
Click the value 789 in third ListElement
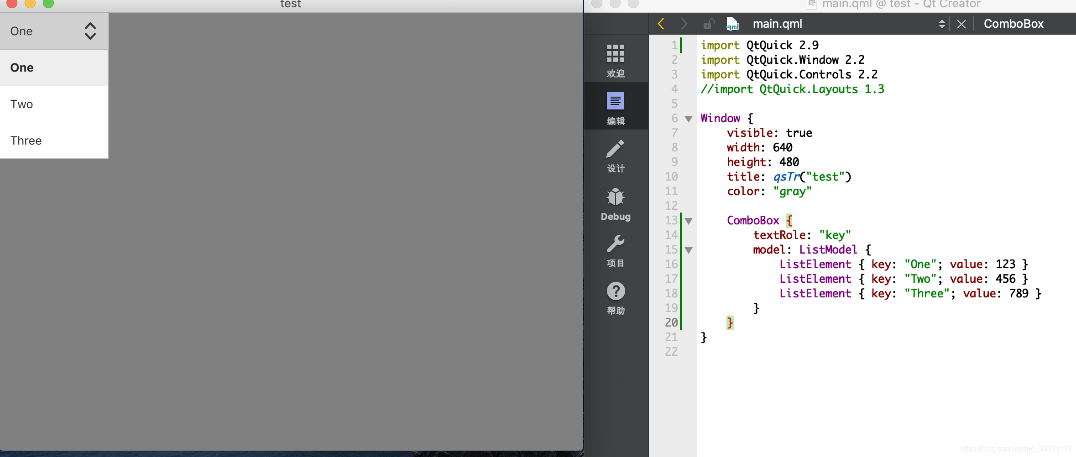click(x=1019, y=293)
